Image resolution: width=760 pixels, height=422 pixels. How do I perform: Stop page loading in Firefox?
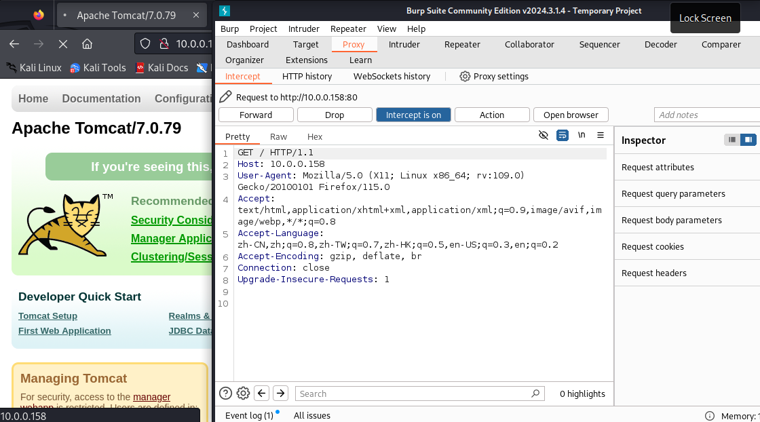(x=63, y=44)
